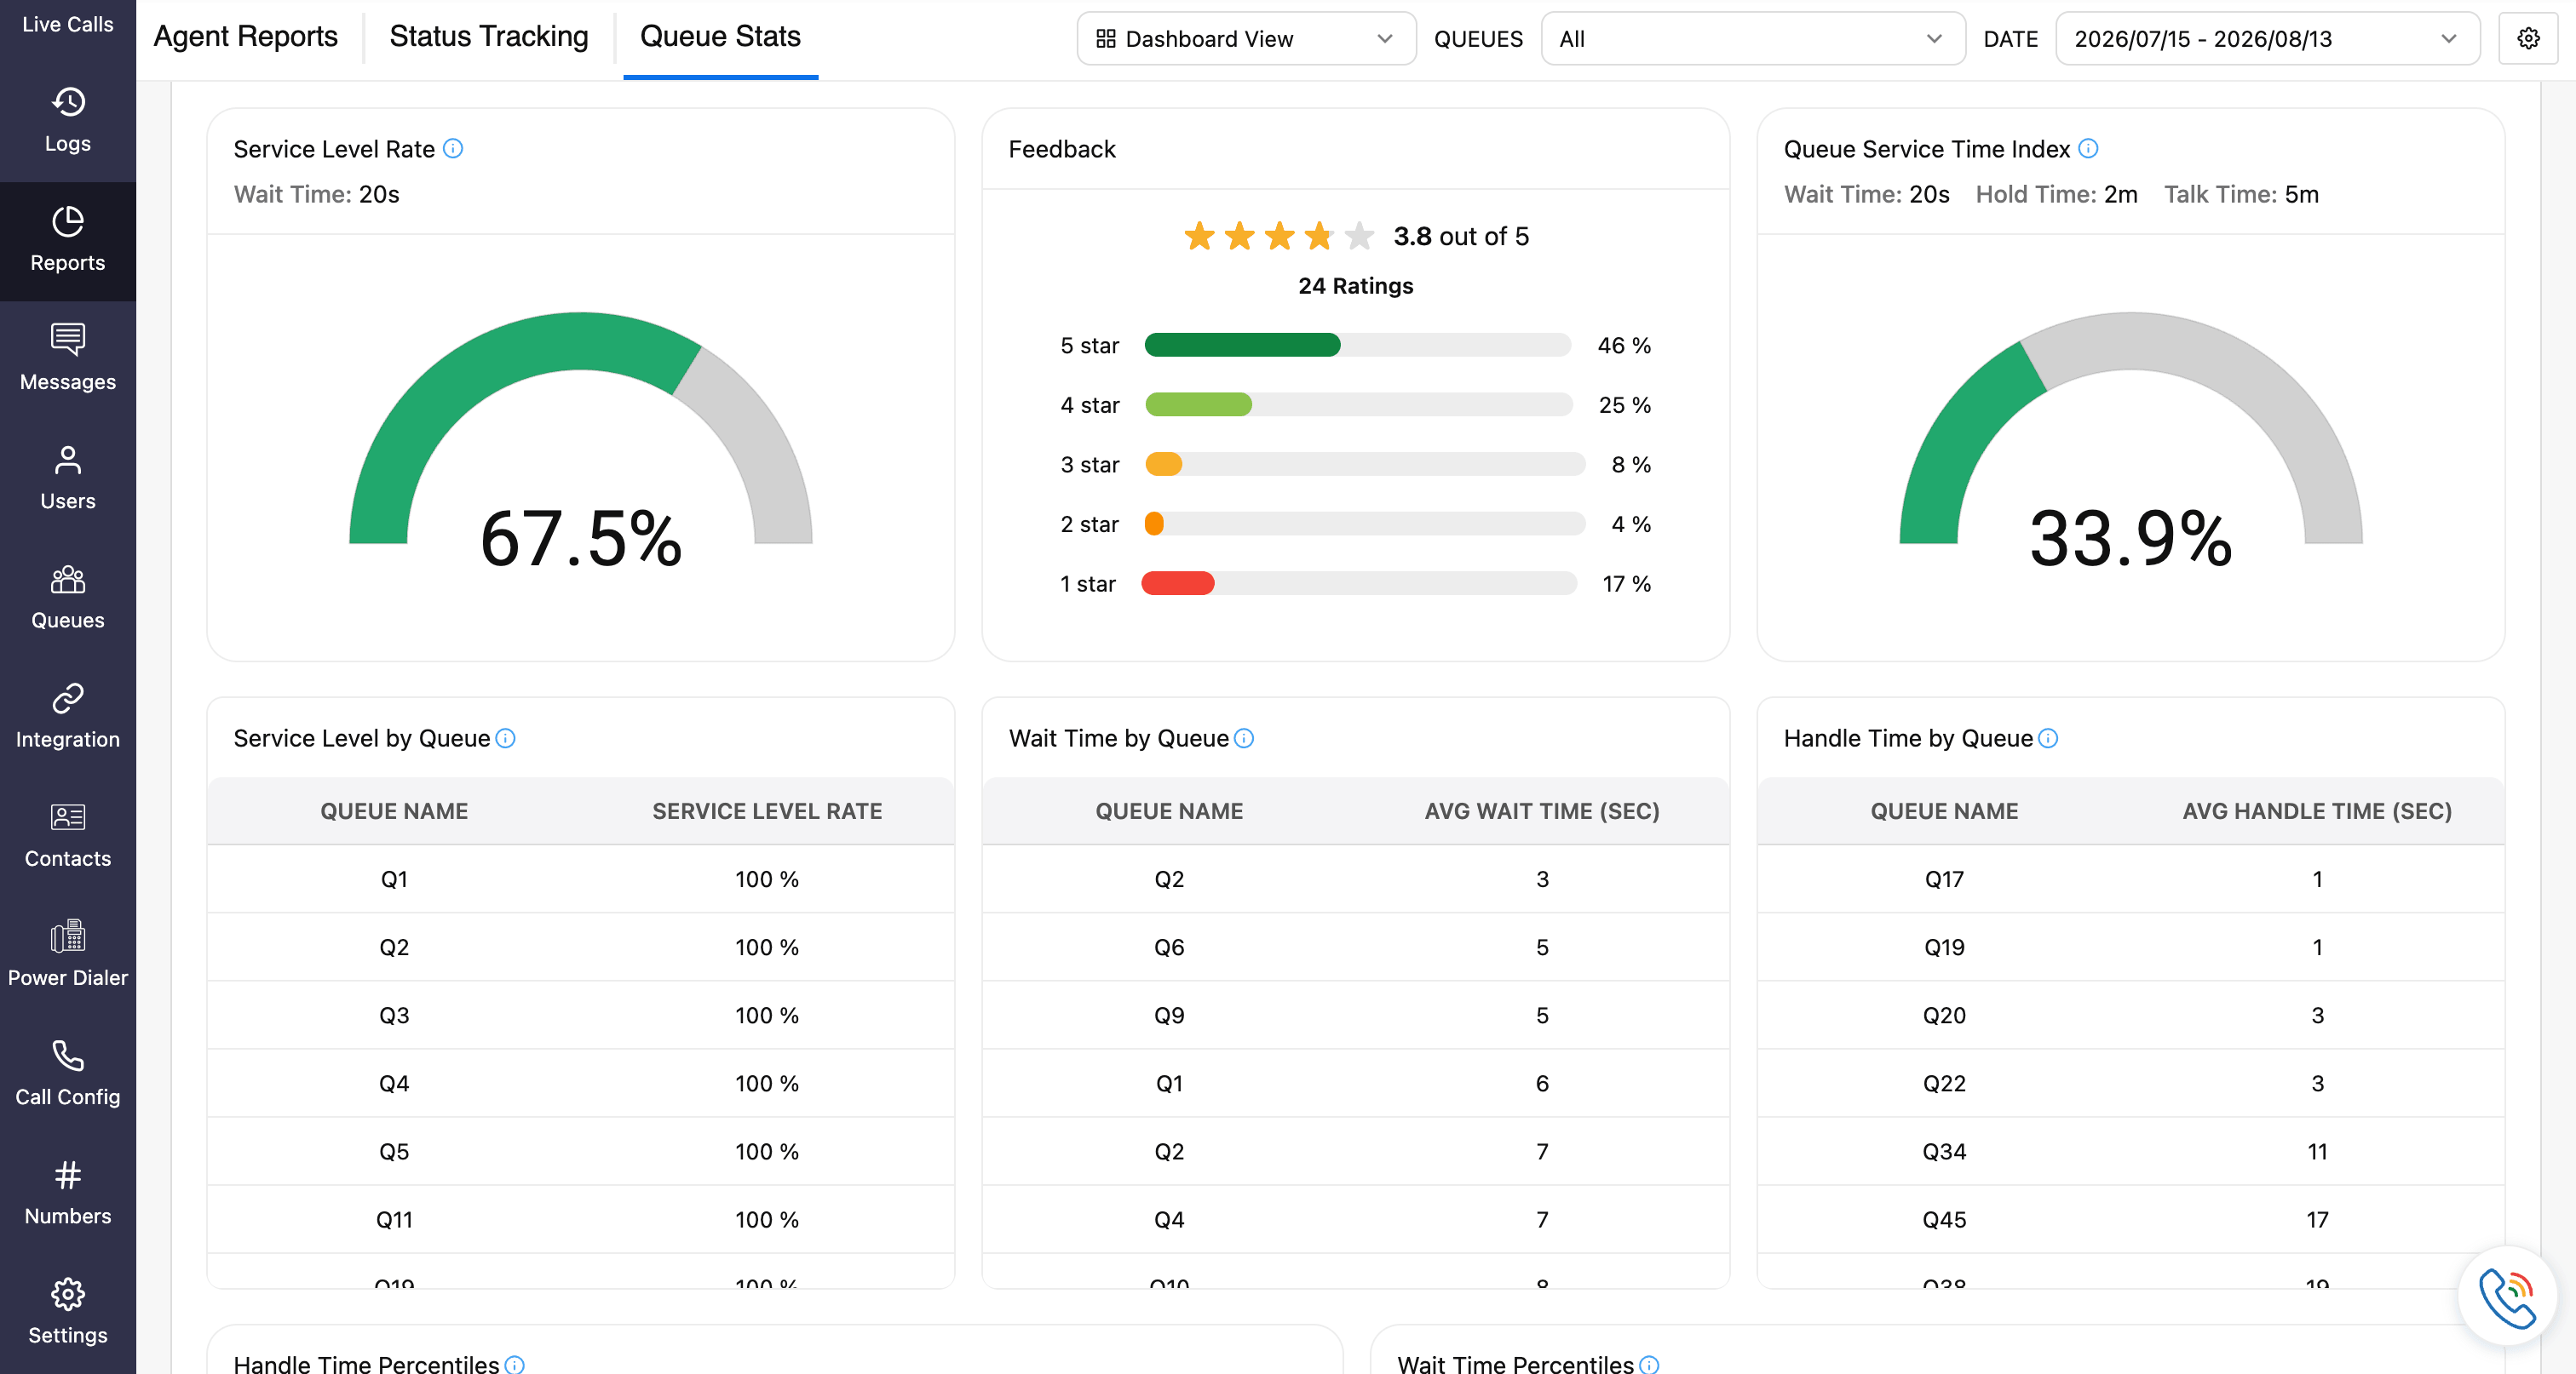Viewport: 2576px width, 1374px height.
Task: Switch to the Status Tracking tab
Action: coord(489,37)
